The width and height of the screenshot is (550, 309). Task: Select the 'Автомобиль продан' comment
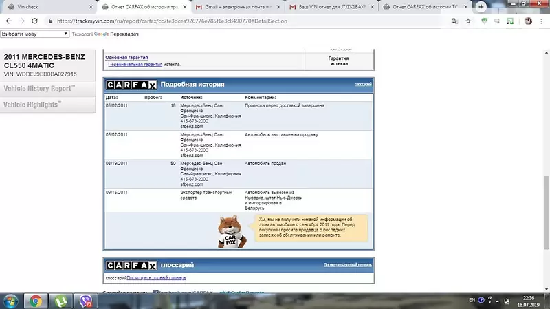coord(265,164)
